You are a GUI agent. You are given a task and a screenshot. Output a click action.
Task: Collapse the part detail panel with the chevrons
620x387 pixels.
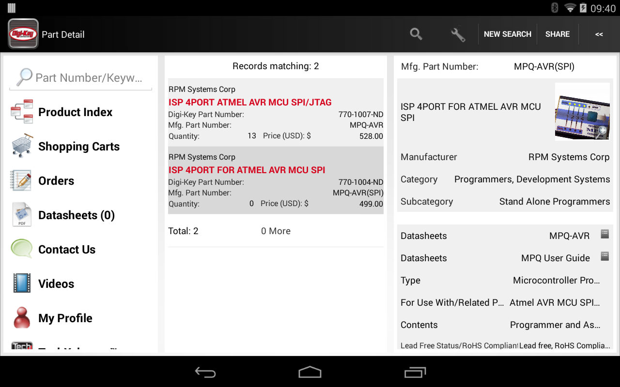[599, 34]
